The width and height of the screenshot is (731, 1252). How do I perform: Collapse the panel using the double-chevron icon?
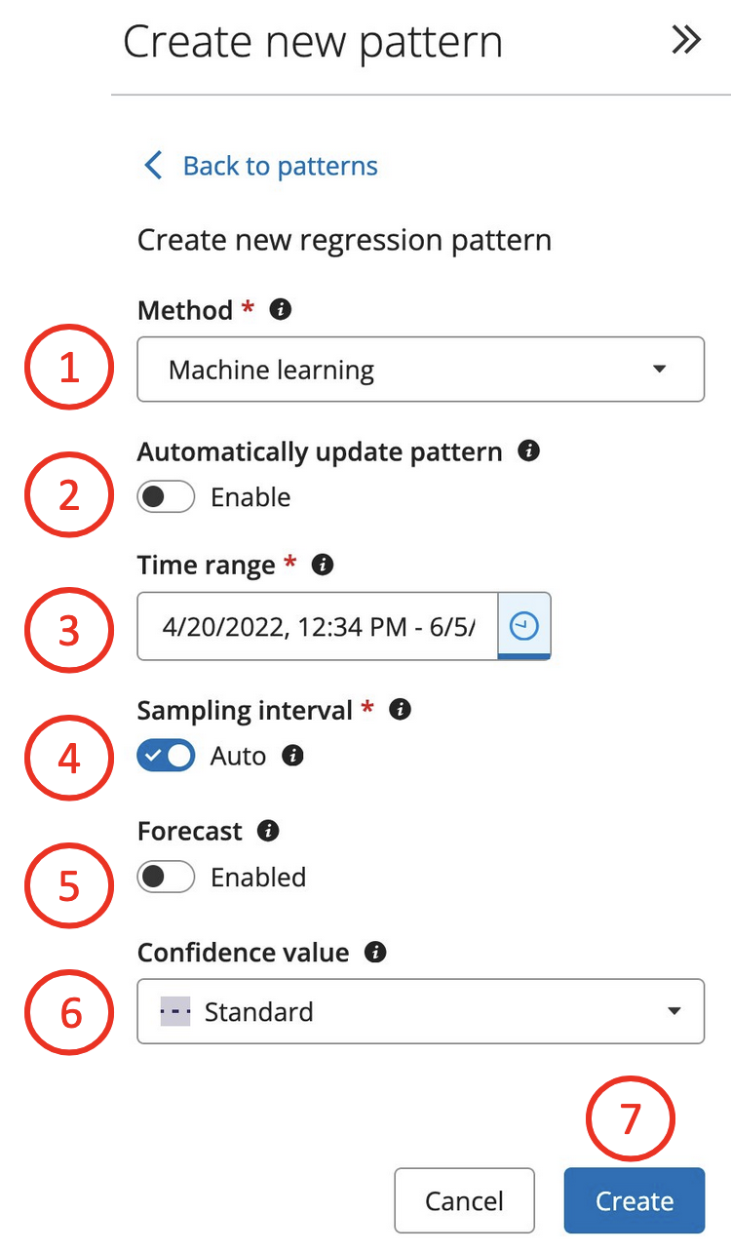coord(687,41)
